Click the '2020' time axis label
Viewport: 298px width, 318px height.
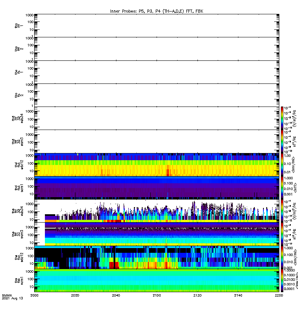click(x=75, y=295)
